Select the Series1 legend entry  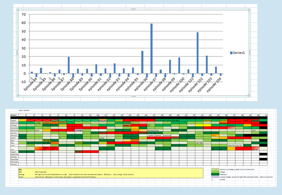(x=237, y=53)
